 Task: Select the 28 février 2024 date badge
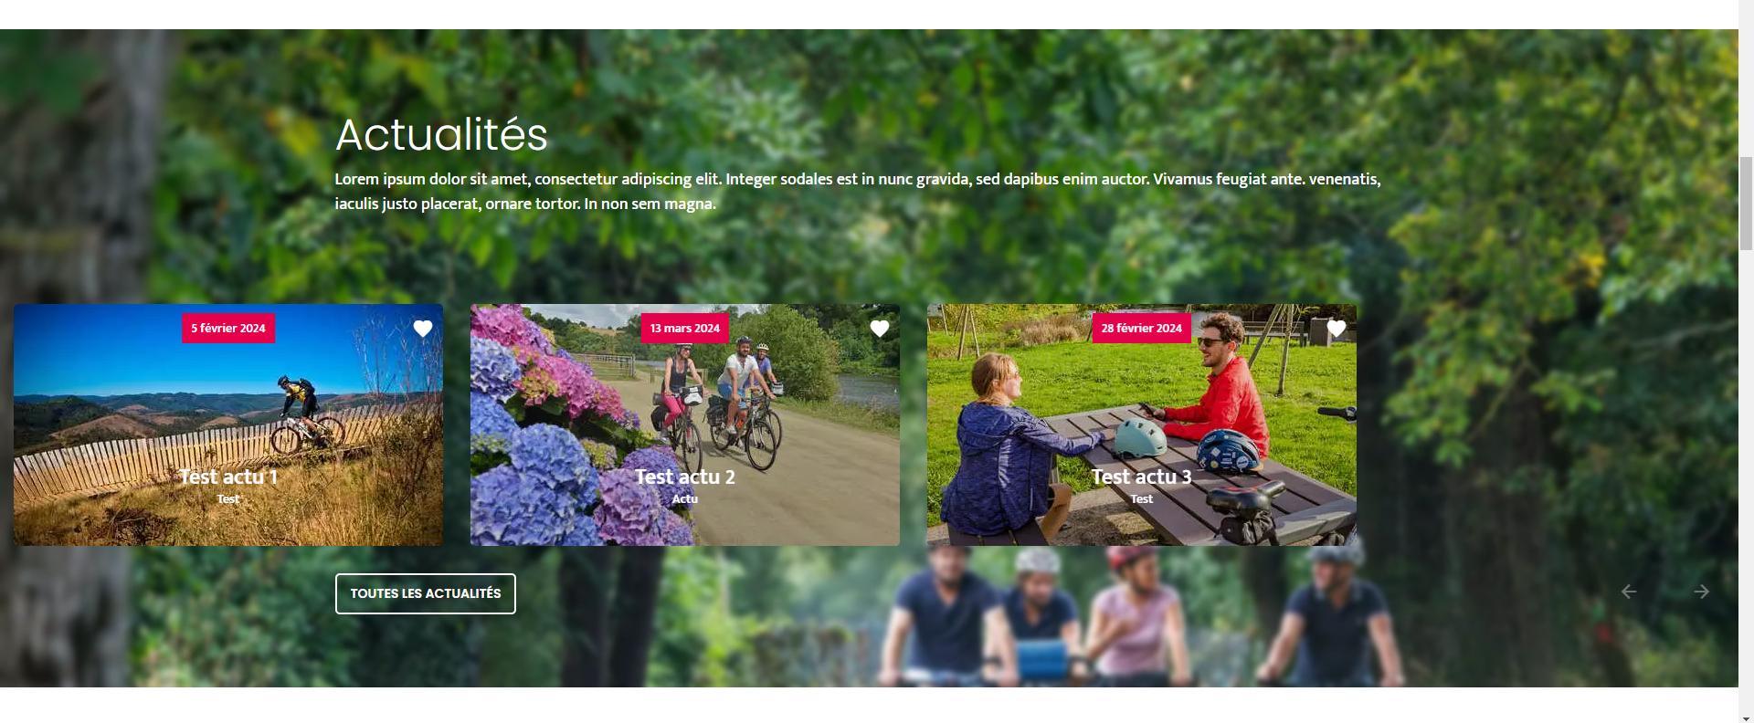(x=1142, y=328)
